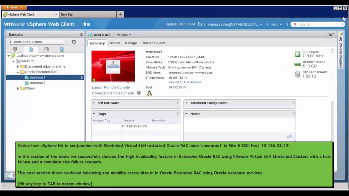349x196 pixels.
Task: Maximize the Notes portlet
Action: coord(293,114)
